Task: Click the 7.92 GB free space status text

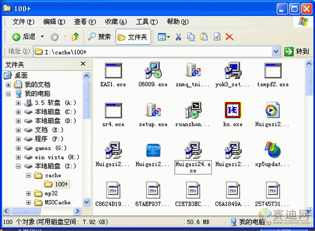Action: tap(95, 222)
